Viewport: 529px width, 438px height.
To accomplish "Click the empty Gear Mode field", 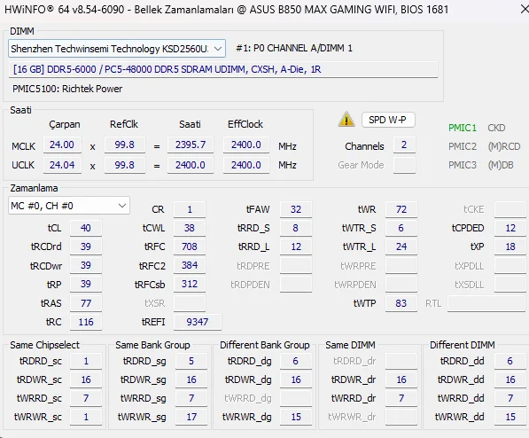I will (x=404, y=165).
